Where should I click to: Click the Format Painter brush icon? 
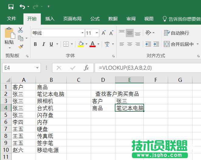(x=20, y=47)
